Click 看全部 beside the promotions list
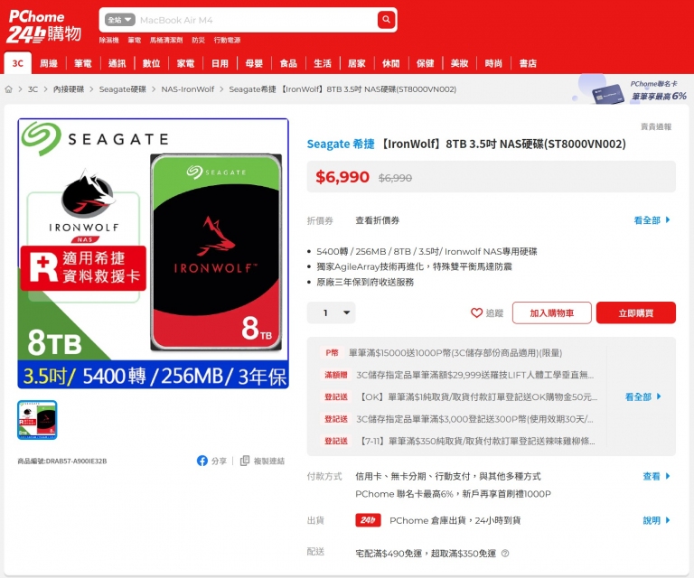 click(x=642, y=396)
